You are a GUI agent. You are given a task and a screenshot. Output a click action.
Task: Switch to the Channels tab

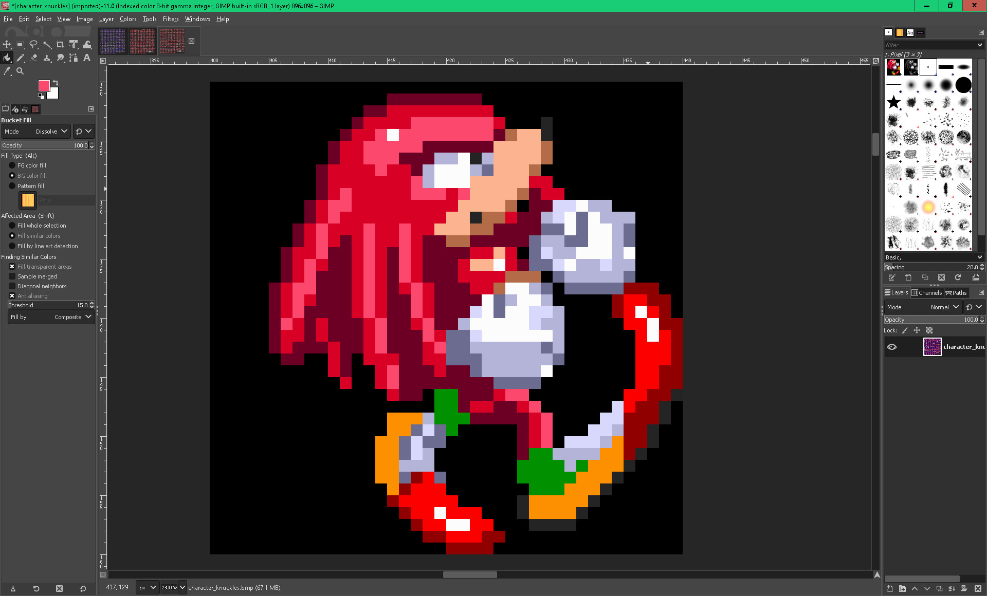pos(927,292)
